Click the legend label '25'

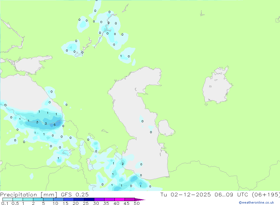pyautogui.click(x=86, y=203)
